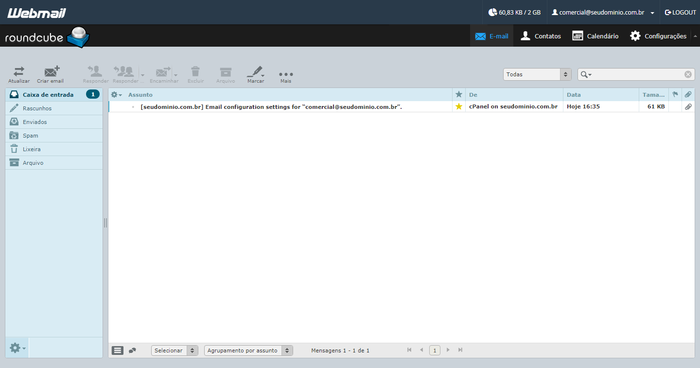Click the roundcube logo

point(47,37)
